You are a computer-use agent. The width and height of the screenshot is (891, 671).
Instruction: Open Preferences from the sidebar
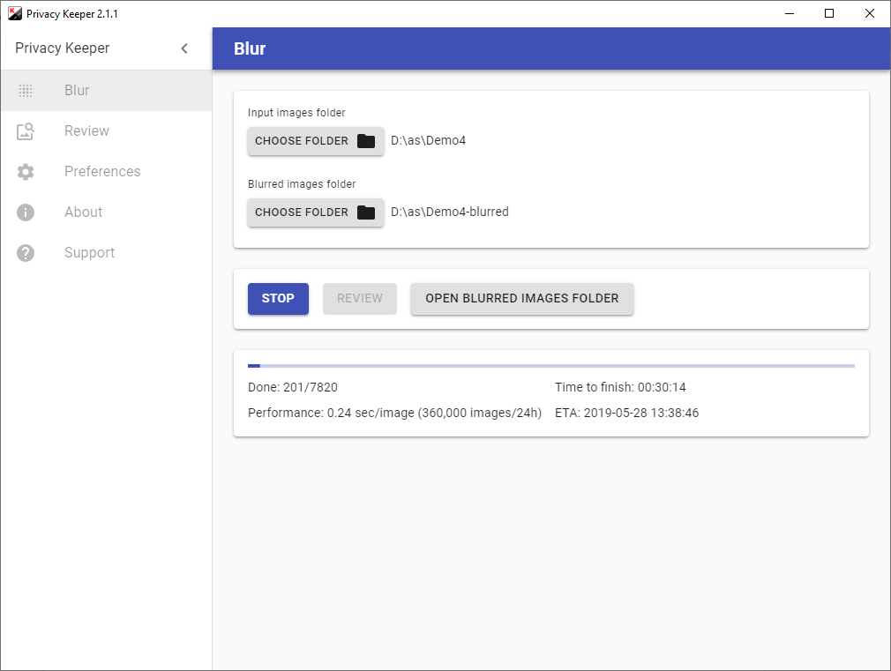[x=106, y=172]
